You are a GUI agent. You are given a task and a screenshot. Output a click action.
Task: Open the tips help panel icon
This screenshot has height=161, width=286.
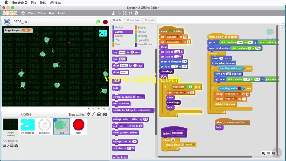(x=282, y=26)
